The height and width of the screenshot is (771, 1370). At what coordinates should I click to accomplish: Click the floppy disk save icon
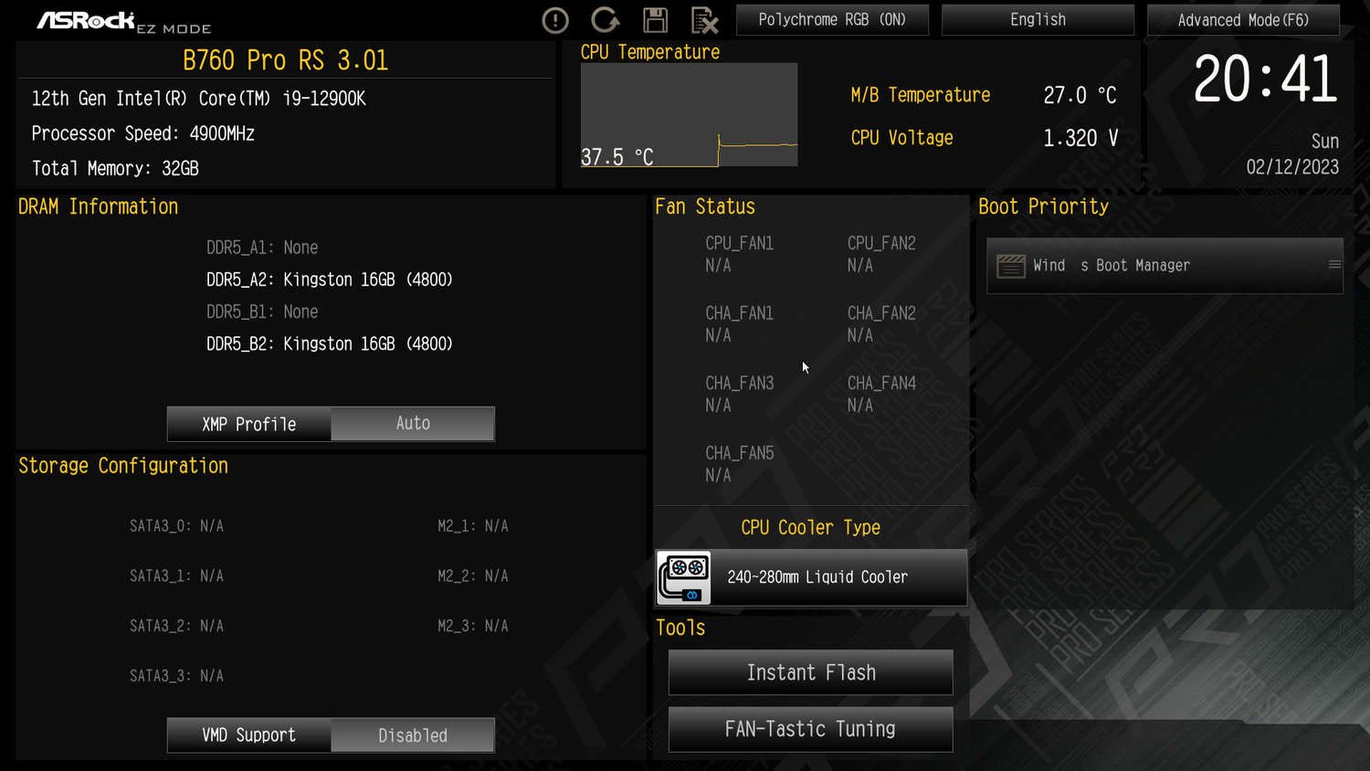click(x=655, y=20)
